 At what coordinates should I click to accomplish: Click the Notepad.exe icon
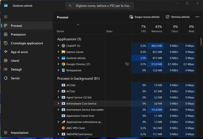pos(63,70)
